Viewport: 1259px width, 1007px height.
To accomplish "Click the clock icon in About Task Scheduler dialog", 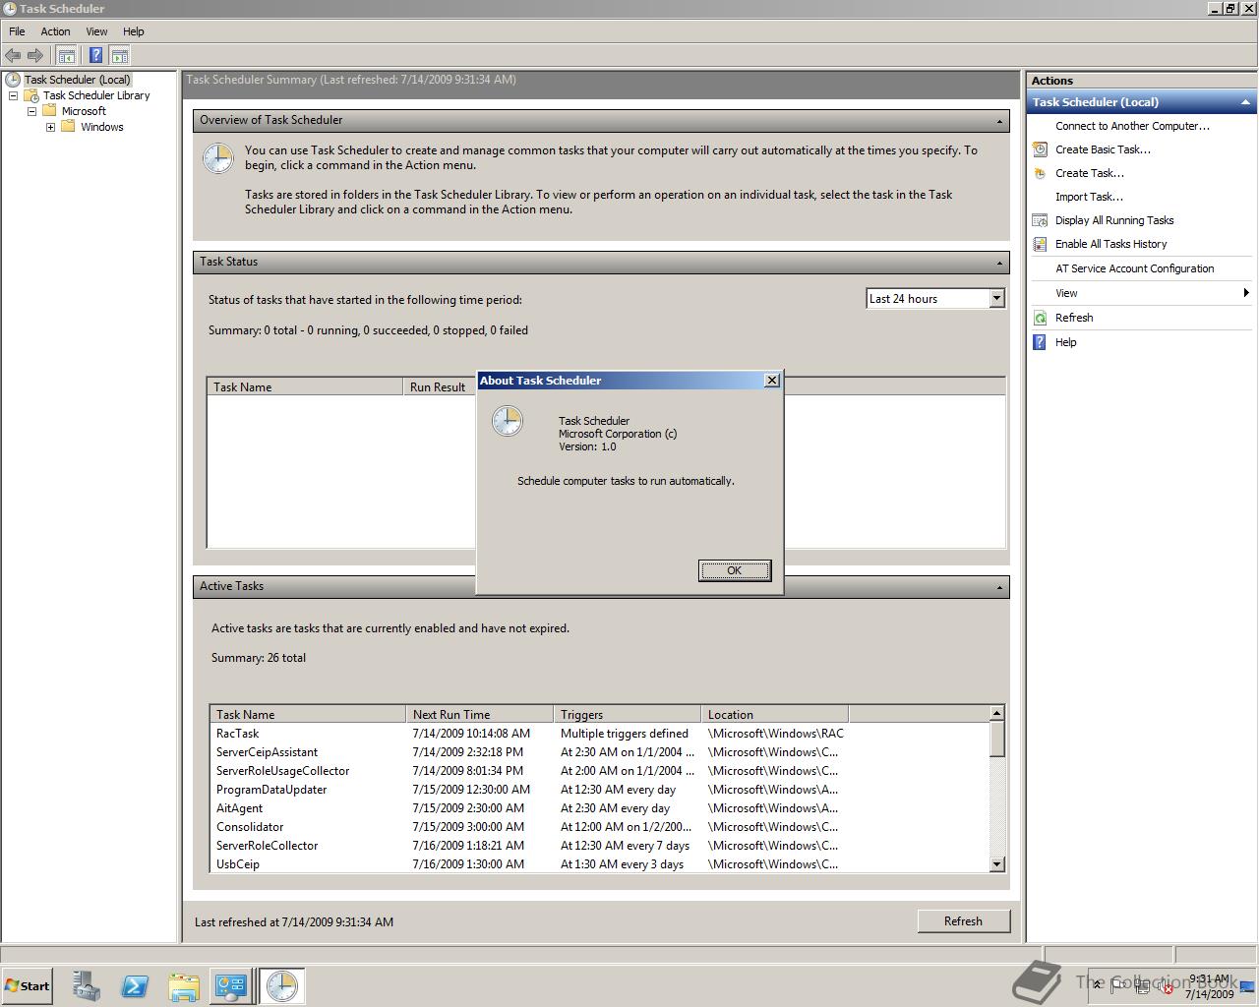I will point(508,421).
